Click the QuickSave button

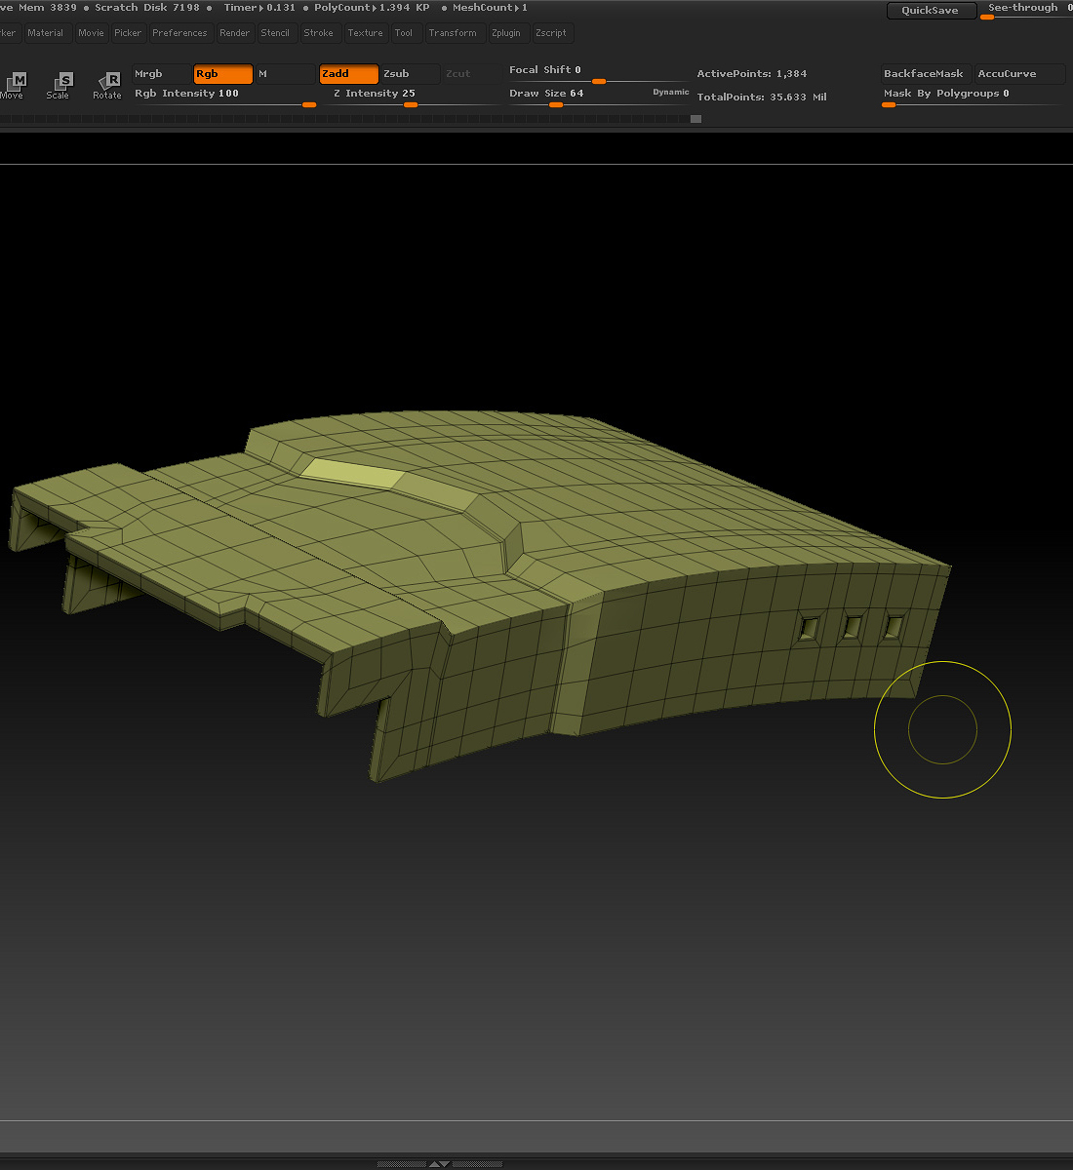click(x=931, y=10)
